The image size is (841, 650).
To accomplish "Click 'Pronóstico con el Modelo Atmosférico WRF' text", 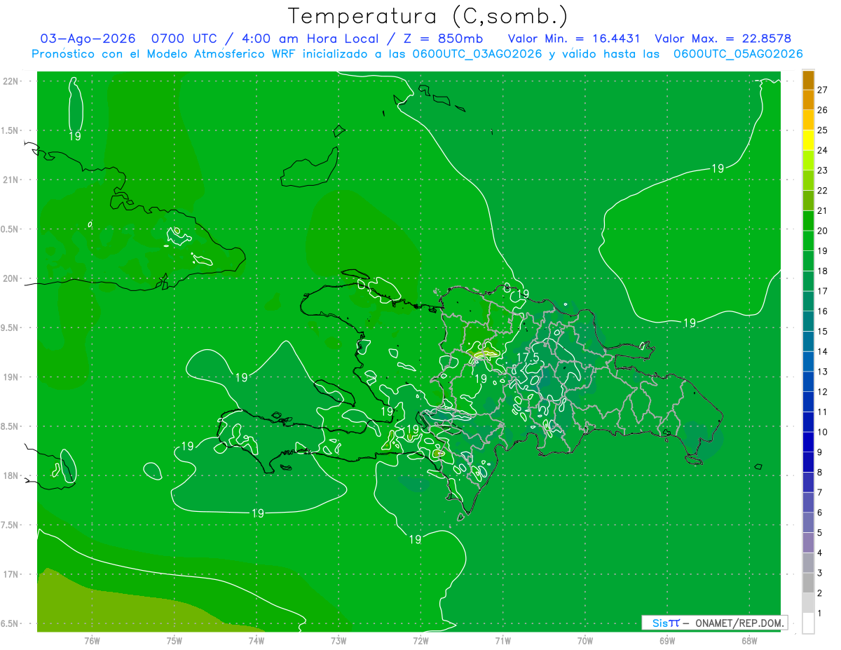I will (165, 54).
